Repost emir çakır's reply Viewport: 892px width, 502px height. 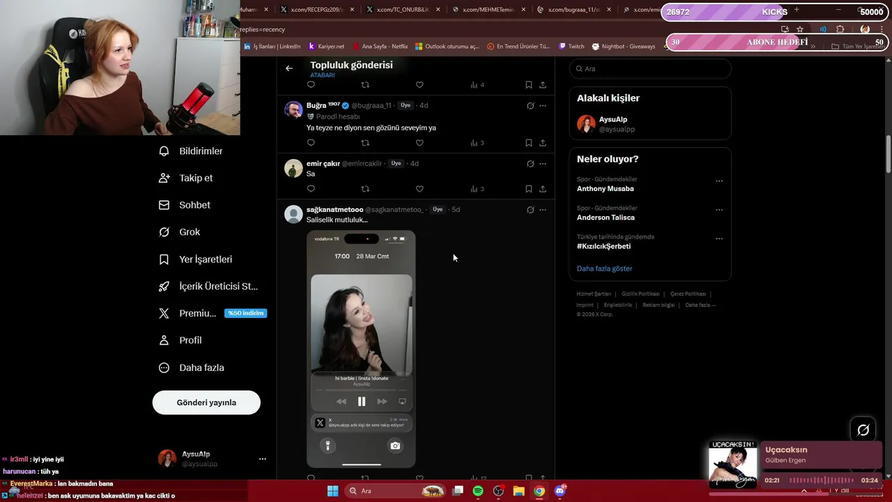click(x=365, y=189)
